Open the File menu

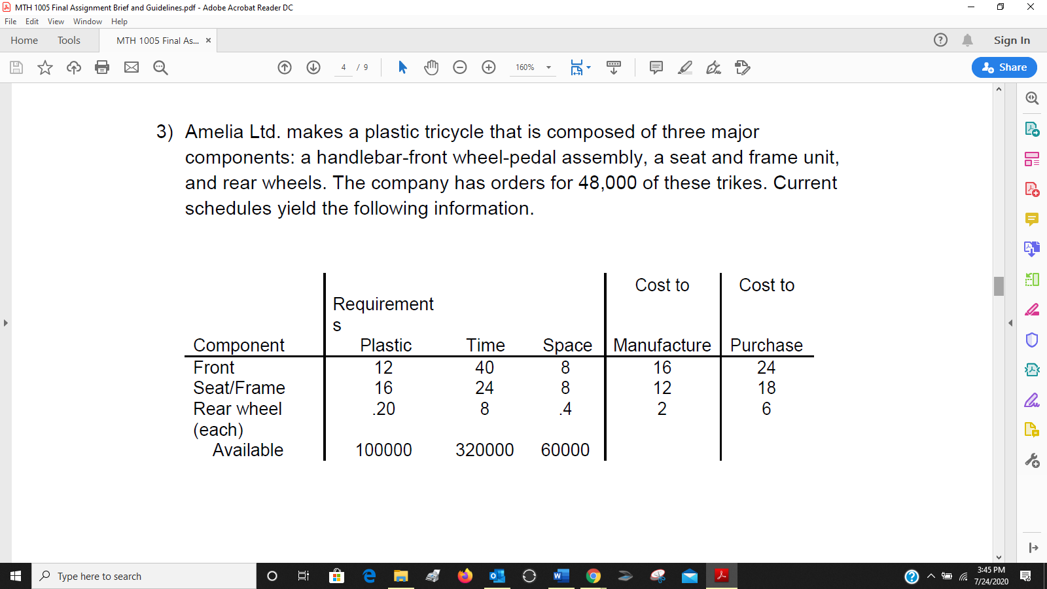coord(10,22)
